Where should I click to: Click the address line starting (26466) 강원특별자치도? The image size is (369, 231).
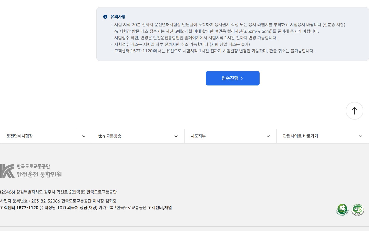pyautogui.click(x=58, y=192)
